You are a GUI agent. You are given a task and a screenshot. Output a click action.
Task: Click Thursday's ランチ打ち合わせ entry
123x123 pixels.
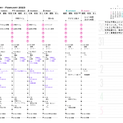[36, 73]
